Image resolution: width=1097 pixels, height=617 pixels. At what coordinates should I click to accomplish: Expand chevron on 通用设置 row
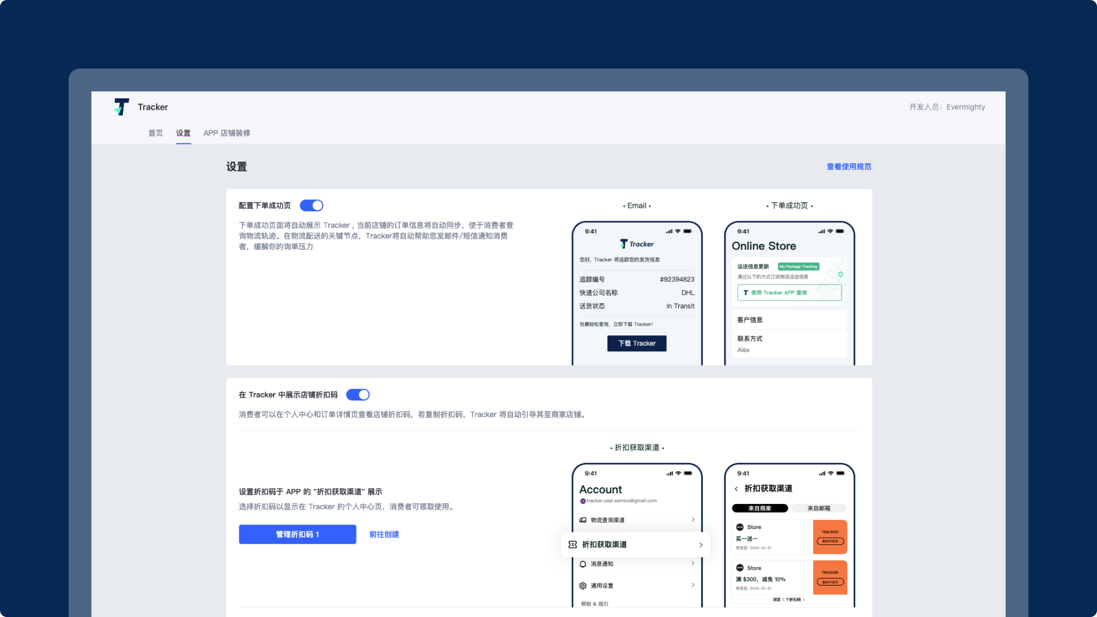point(693,585)
